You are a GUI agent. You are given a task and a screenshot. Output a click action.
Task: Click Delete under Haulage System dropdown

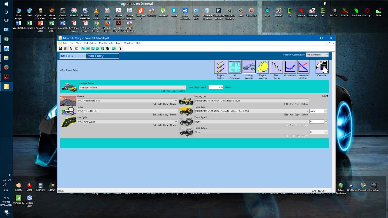pyautogui.click(x=181, y=91)
